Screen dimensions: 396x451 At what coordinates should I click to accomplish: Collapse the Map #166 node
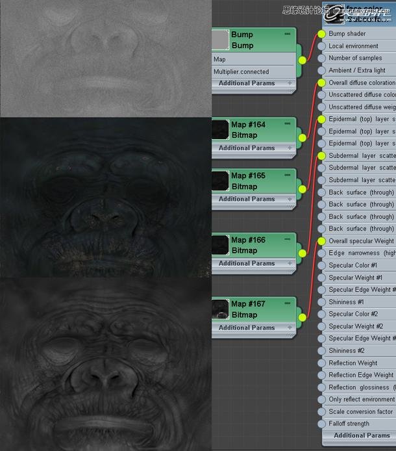click(x=288, y=239)
